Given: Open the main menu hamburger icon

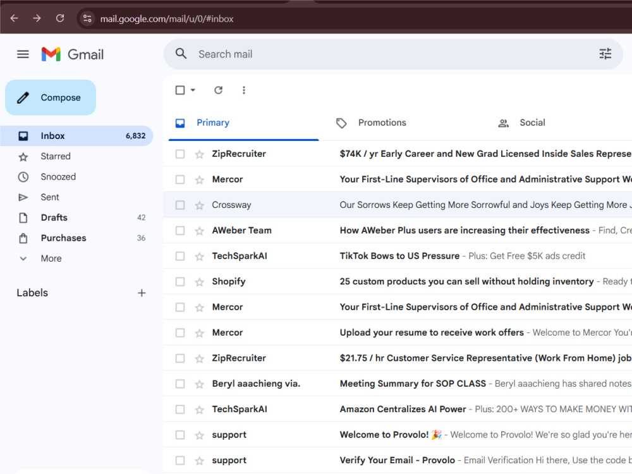Looking at the screenshot, I should [23, 54].
